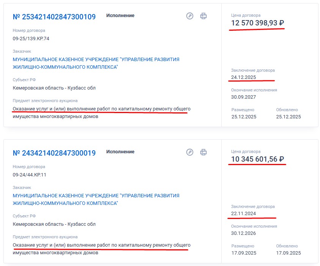Screen dimensions: 320x266
Task: Select contract number 09-25/139.КР.74 text
Action: point(31,39)
